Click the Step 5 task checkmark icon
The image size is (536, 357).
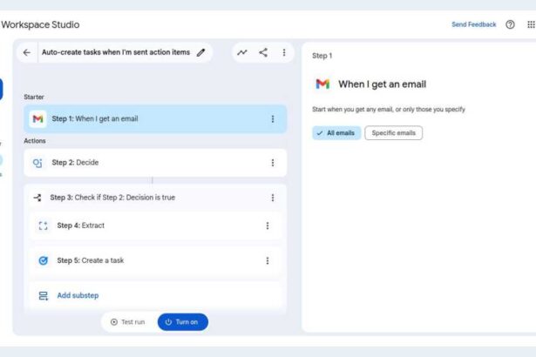click(x=43, y=260)
